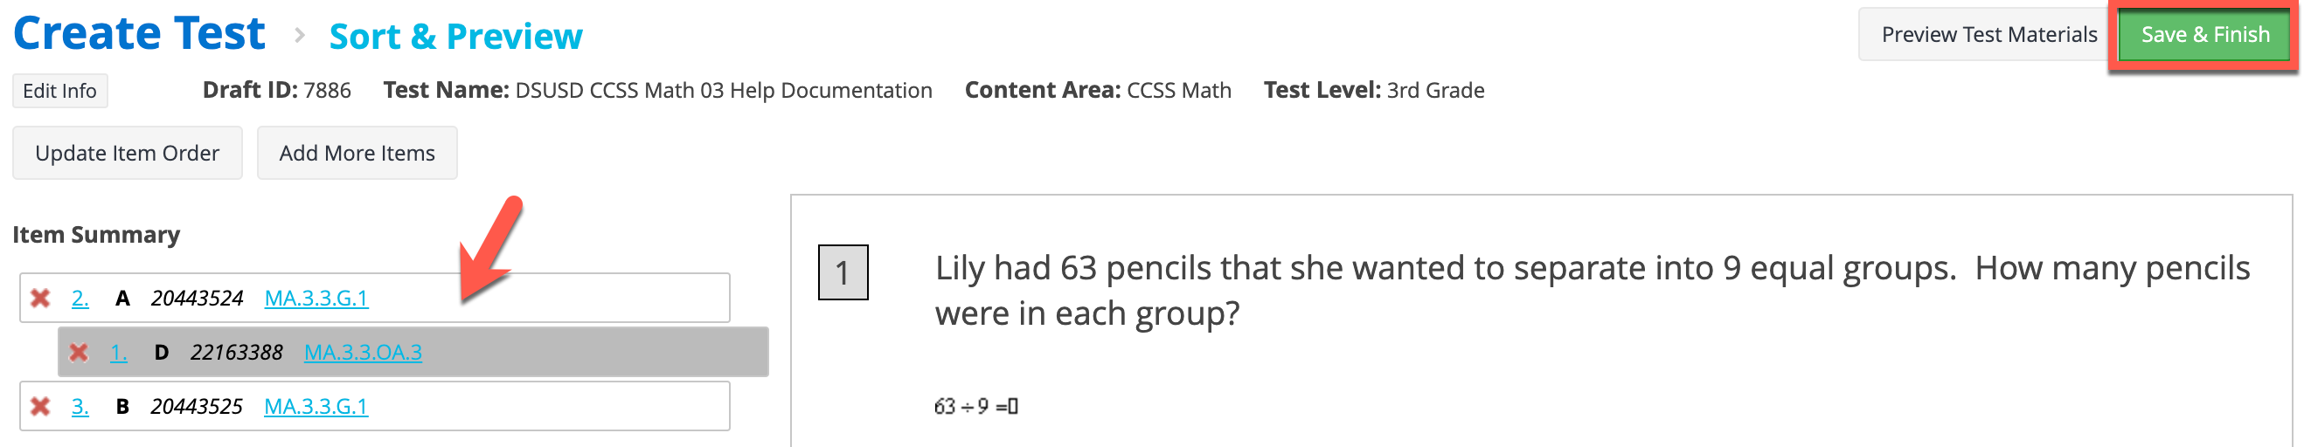The image size is (2311, 447).
Task: Select question number 1 box in preview
Action: tap(843, 272)
